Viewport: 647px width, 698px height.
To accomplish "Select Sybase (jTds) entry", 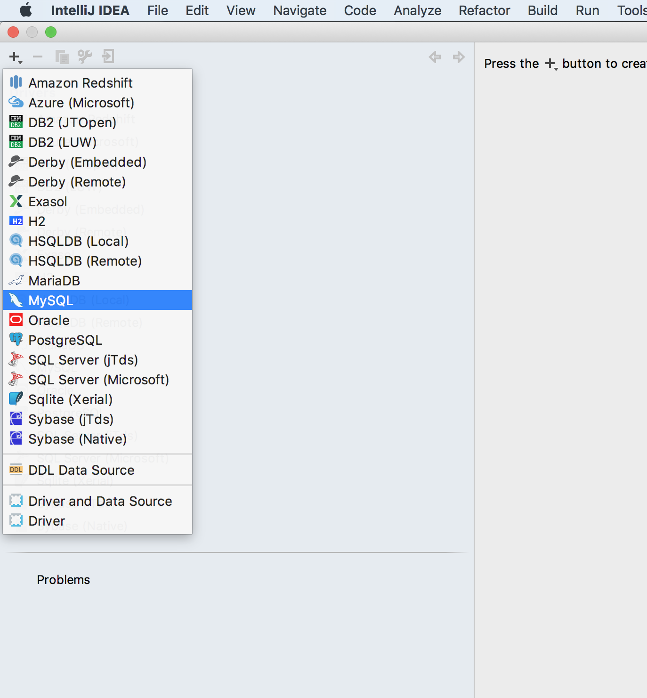I will coord(97,419).
